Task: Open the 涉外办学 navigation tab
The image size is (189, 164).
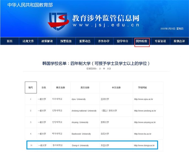Action: [104, 41]
